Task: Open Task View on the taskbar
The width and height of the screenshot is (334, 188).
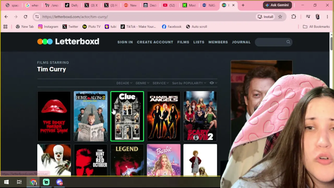Action: pyautogui.click(x=19, y=182)
